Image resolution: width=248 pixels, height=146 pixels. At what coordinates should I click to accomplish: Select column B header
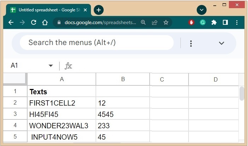(x=123, y=79)
